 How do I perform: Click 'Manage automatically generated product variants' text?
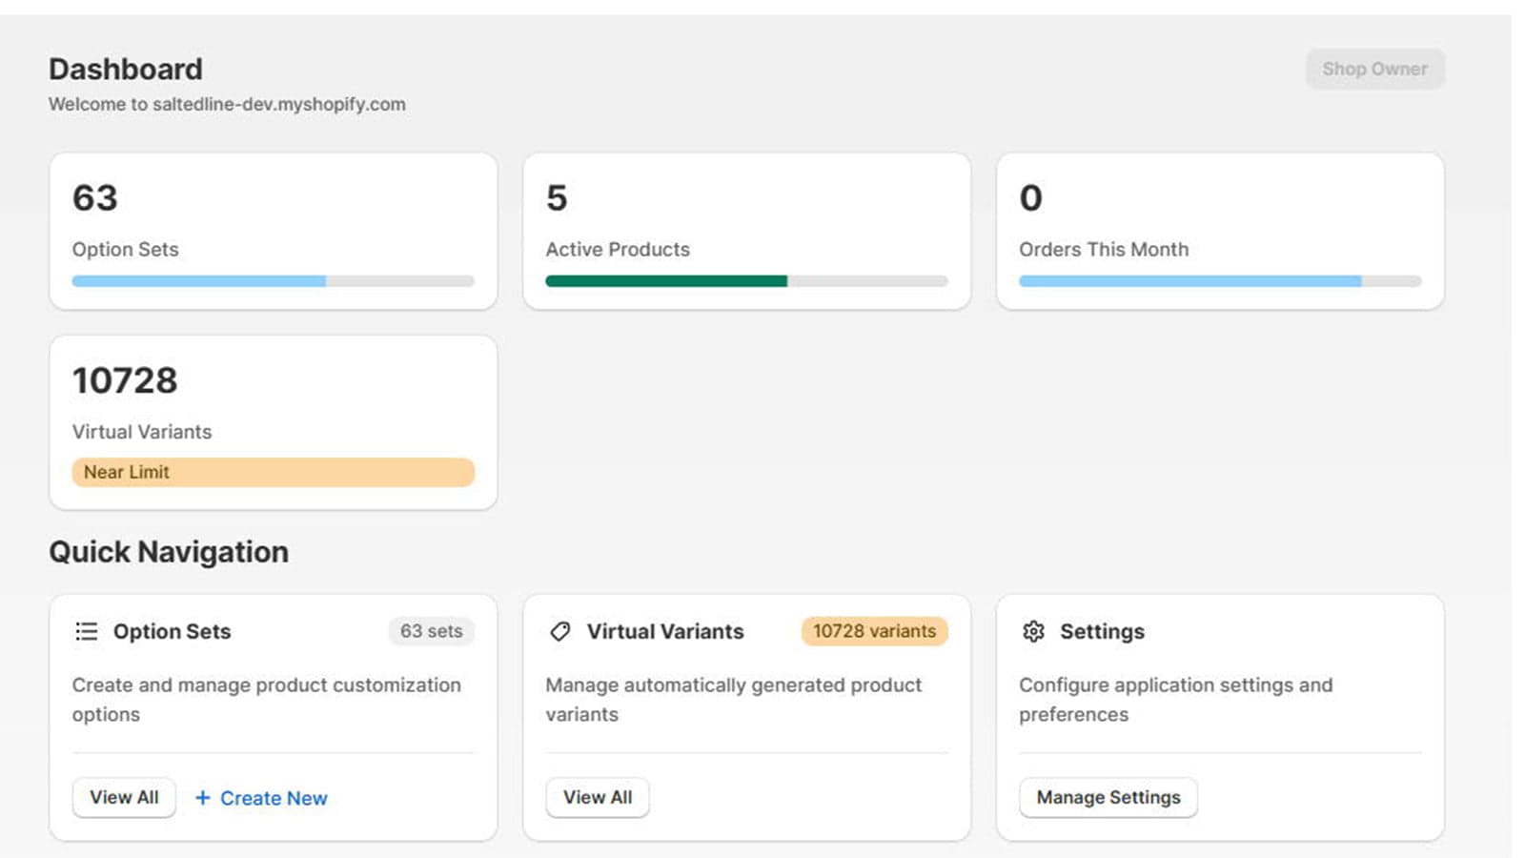(734, 700)
